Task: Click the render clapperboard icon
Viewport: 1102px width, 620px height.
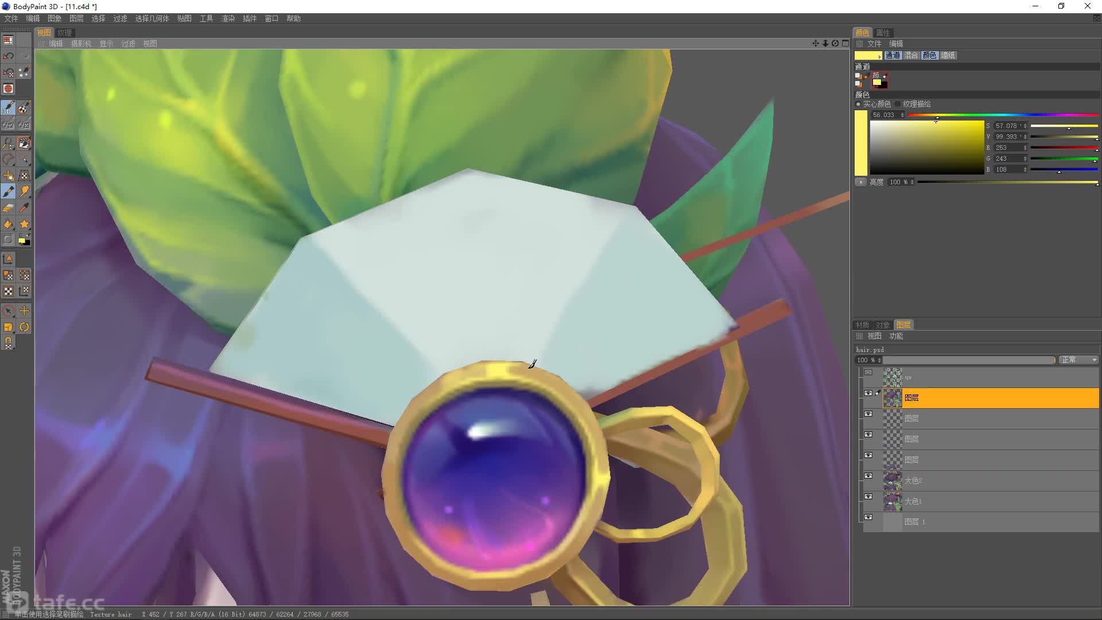Action: [x=24, y=143]
